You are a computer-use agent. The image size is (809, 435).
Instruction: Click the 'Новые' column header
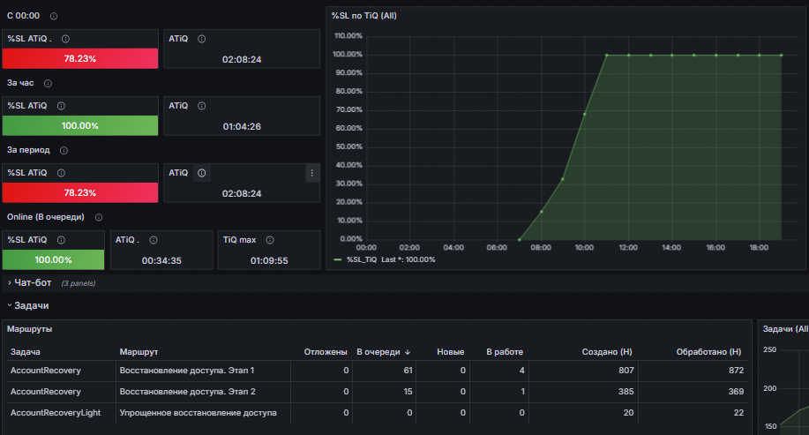coord(451,352)
